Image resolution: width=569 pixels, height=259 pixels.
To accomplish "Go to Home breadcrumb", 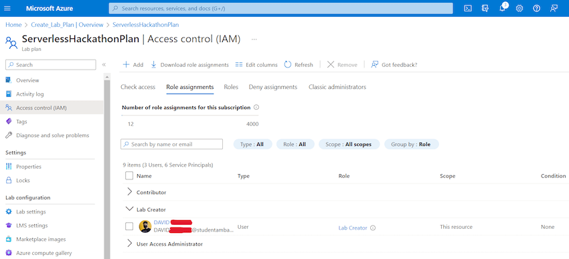I will [13, 25].
